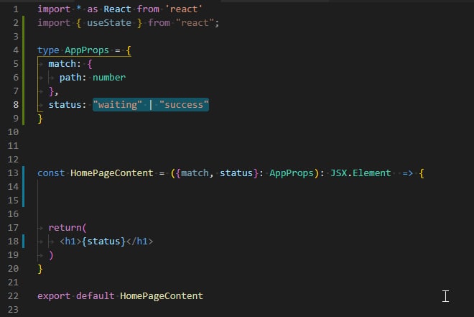Screen dimensions: 474x317
Task: Click the 'match:' property on line 5
Action: click(x=65, y=64)
